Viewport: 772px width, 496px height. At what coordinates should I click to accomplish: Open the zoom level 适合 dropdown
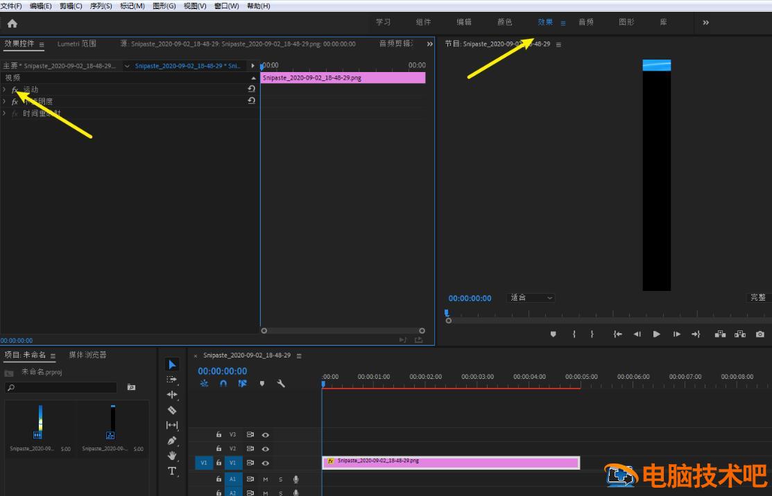531,297
